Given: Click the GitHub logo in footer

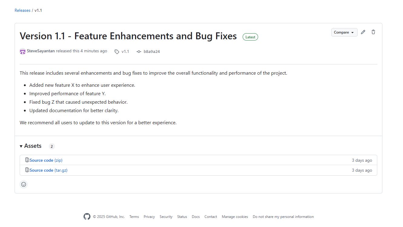Looking at the screenshot, I should (x=87, y=216).
